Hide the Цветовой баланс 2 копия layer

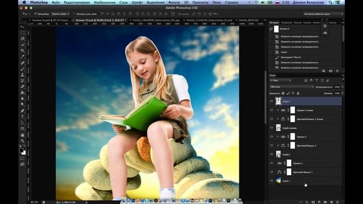point(272,119)
